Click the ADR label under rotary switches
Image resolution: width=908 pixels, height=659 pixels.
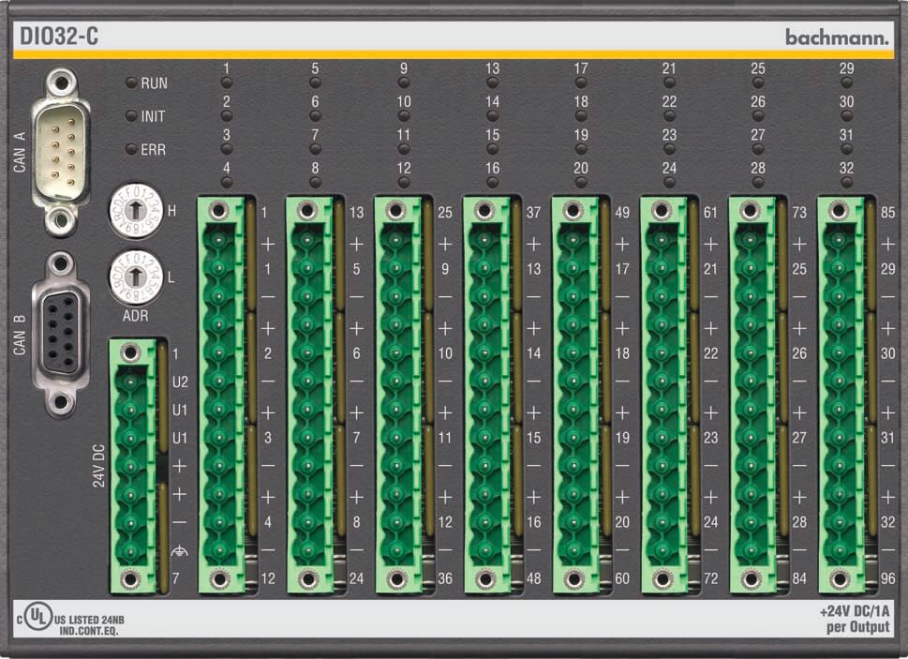(136, 316)
